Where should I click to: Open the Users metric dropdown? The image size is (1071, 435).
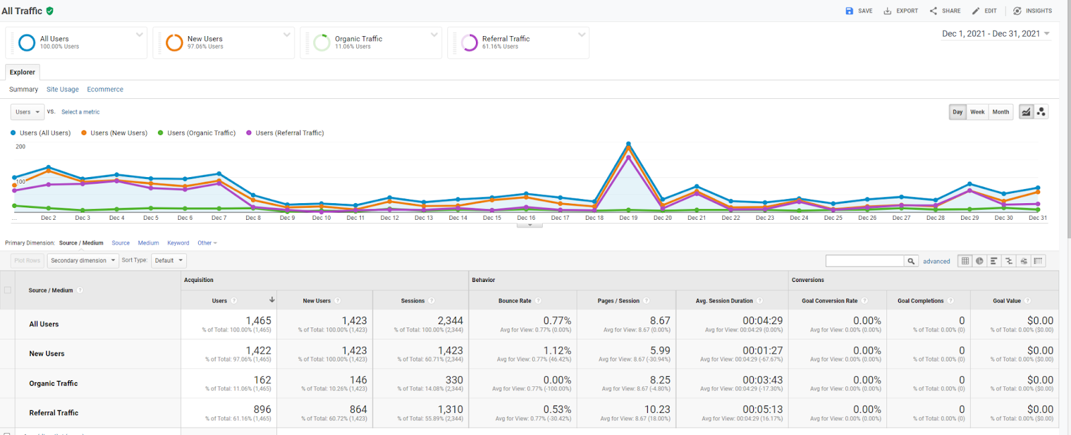point(27,112)
